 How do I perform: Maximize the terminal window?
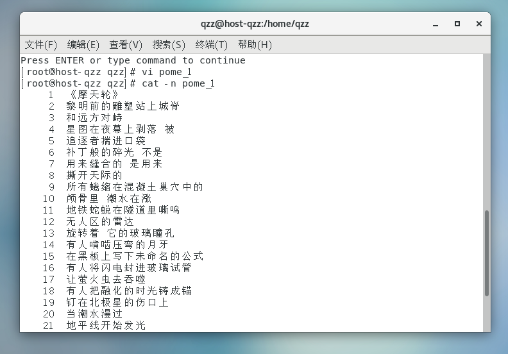tap(457, 24)
